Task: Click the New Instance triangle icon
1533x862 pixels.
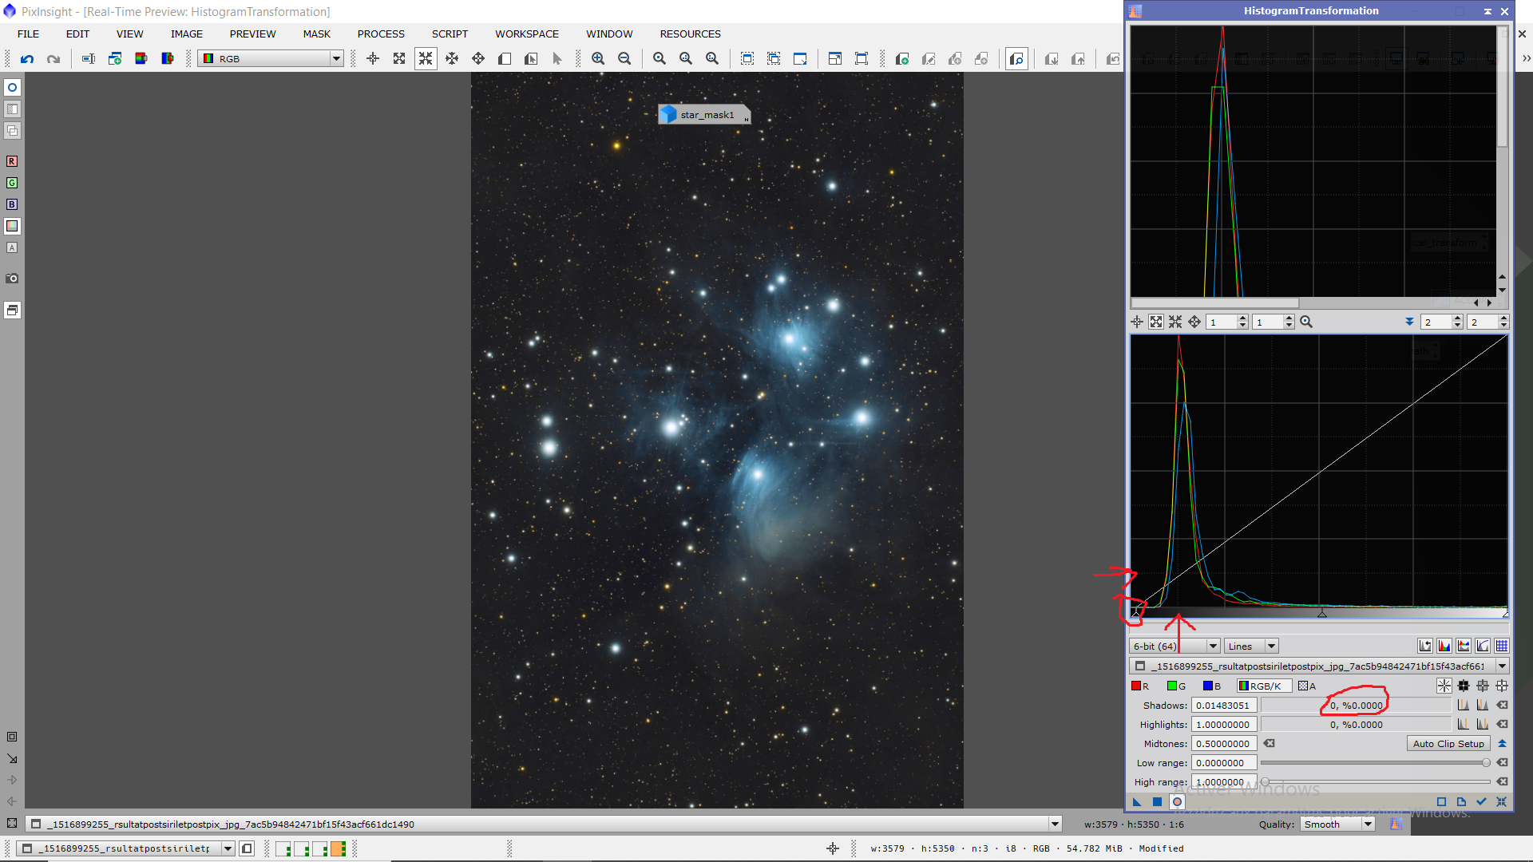Action: coord(1137,802)
